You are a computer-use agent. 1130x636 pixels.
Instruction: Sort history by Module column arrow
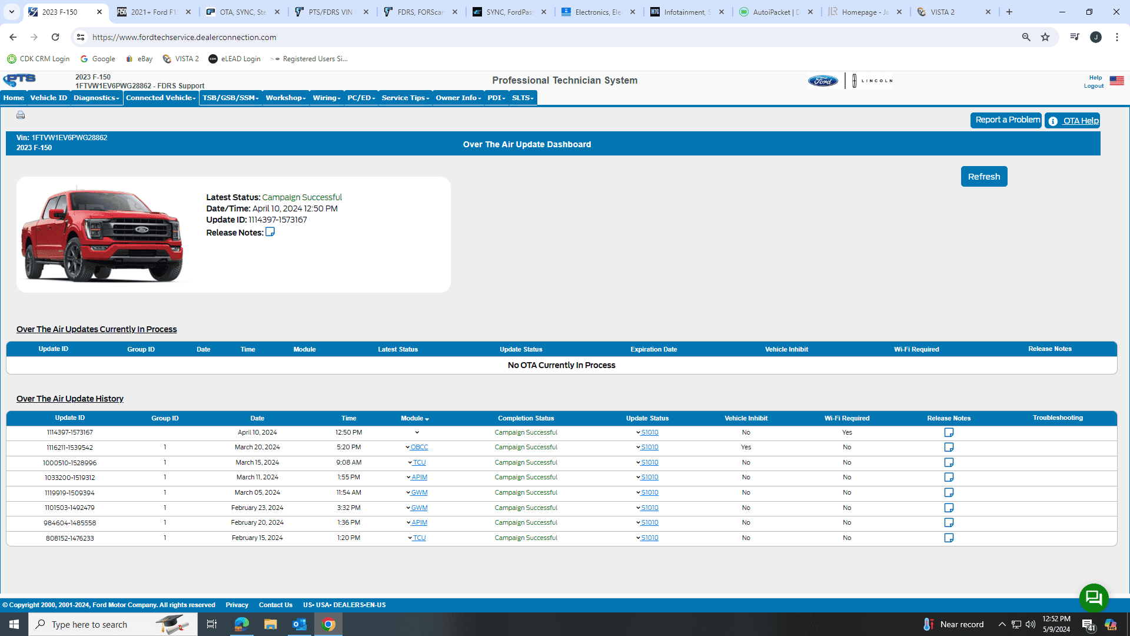pyautogui.click(x=427, y=419)
